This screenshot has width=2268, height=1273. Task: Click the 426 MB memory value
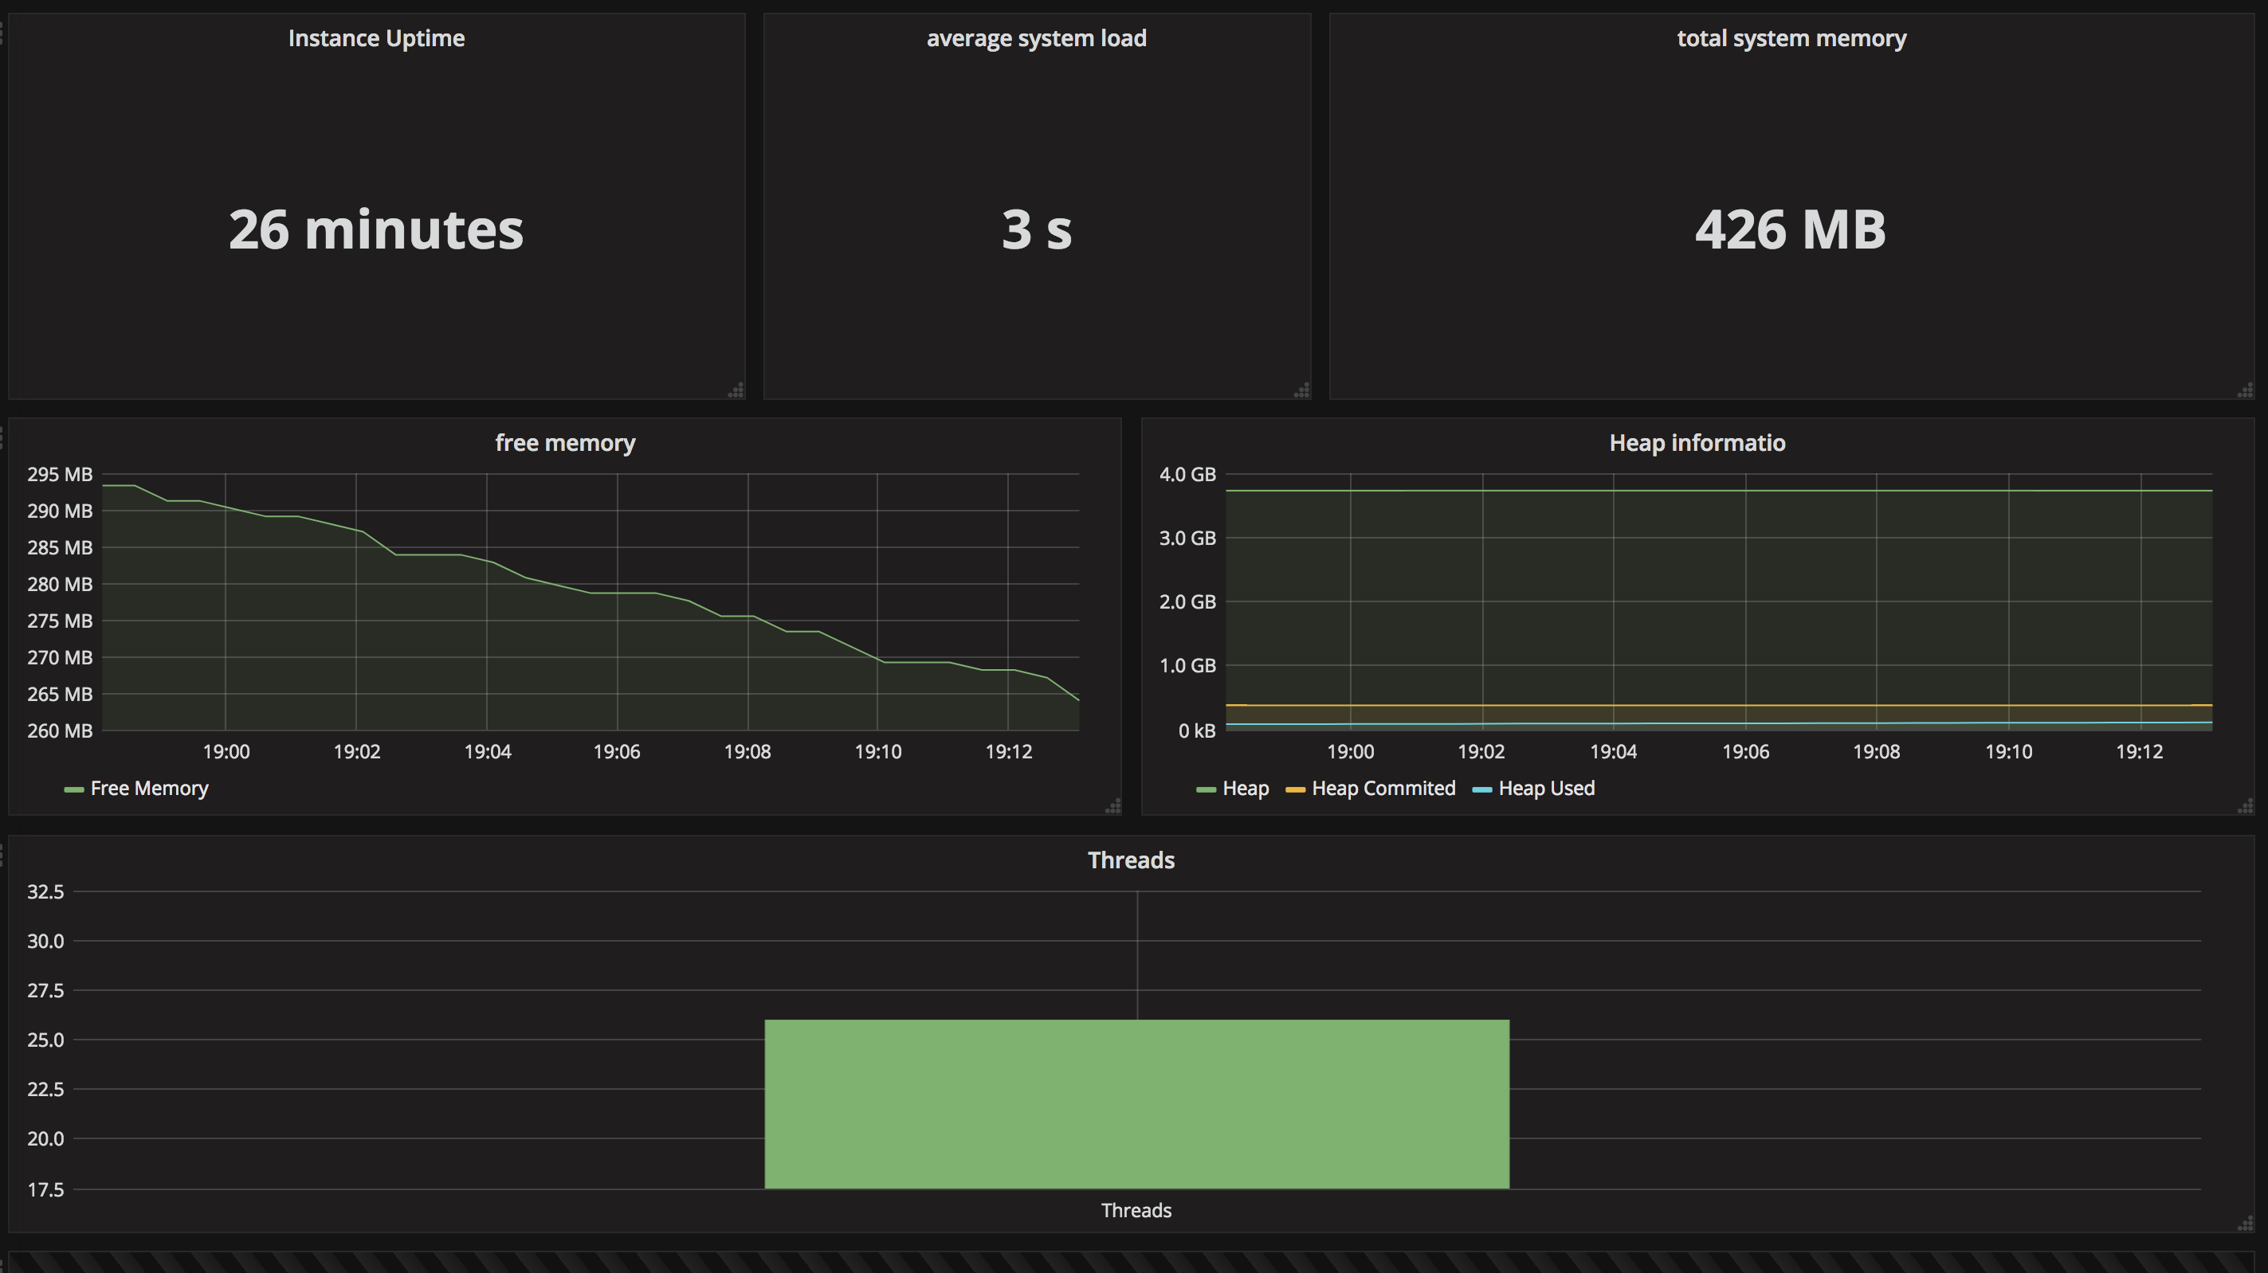point(1791,229)
